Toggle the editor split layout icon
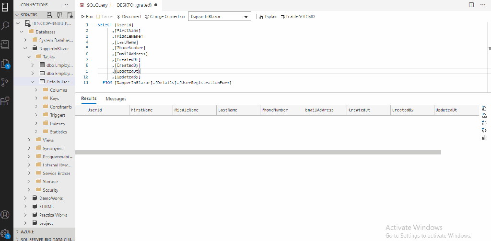 (x=471, y=5)
